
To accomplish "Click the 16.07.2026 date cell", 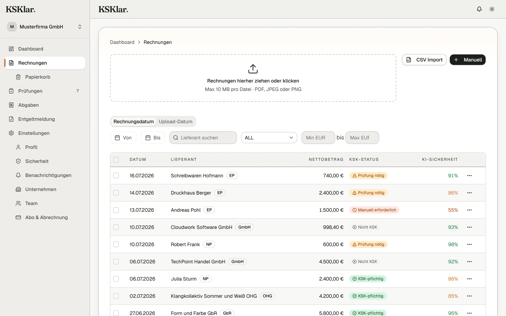I will (142, 176).
